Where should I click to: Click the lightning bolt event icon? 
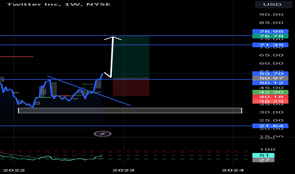coord(103,134)
